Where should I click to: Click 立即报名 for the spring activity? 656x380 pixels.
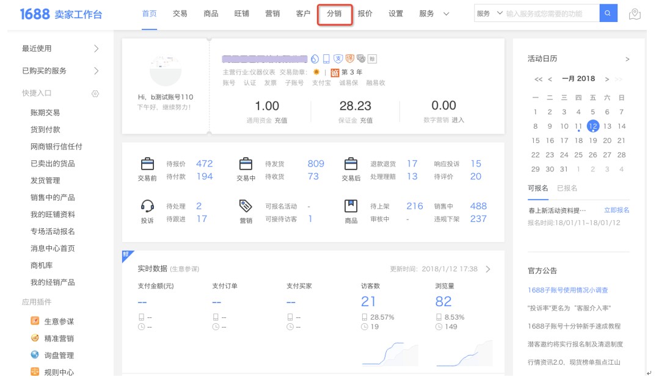(616, 210)
